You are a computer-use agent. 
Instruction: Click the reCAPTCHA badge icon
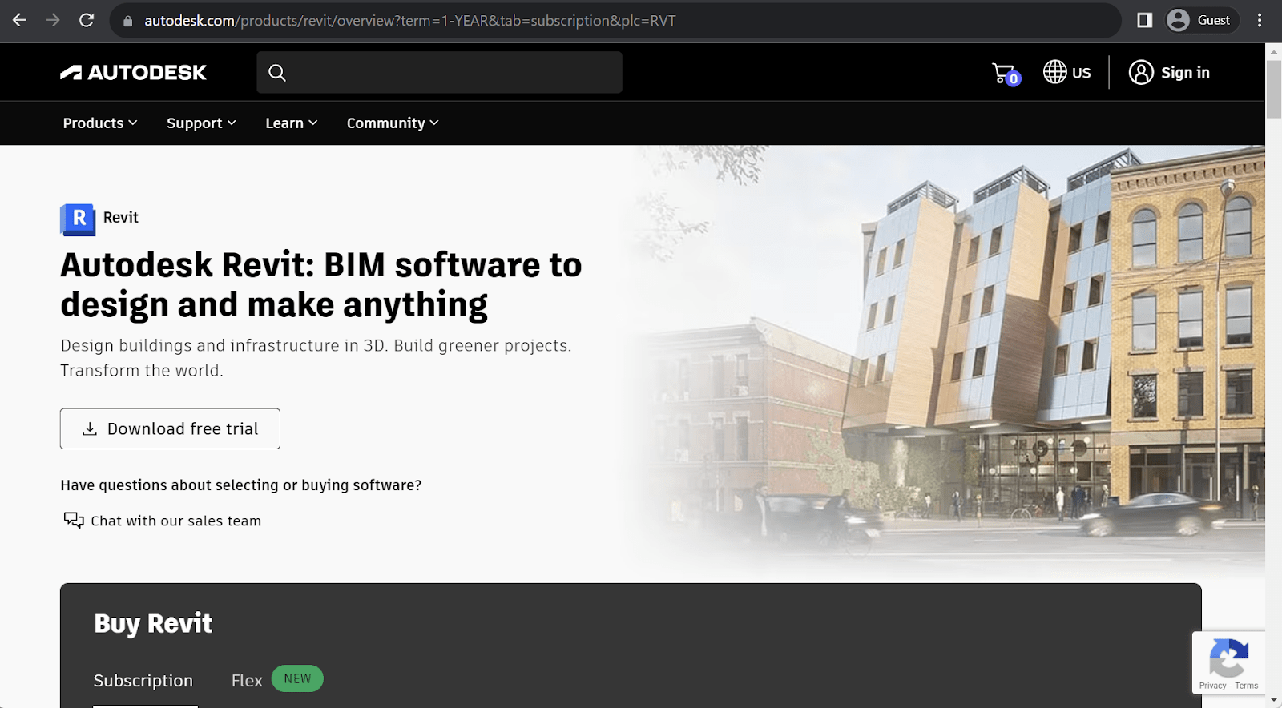1228,657
